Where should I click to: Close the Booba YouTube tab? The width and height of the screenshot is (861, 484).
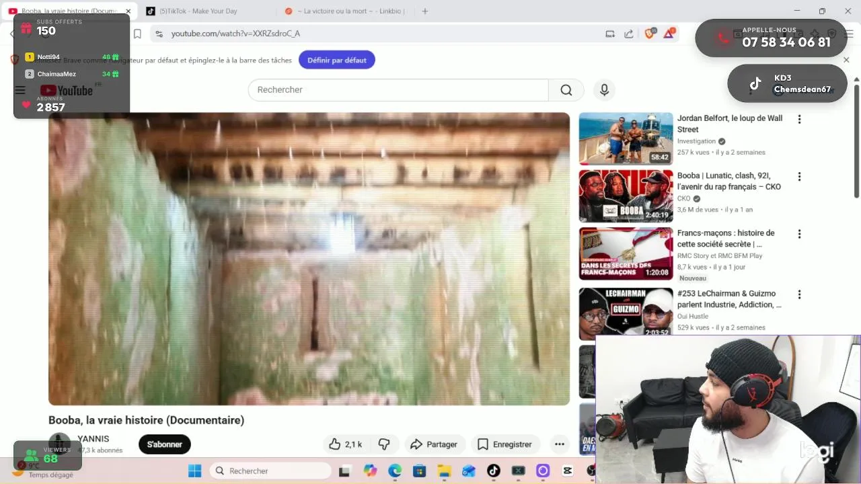click(128, 11)
